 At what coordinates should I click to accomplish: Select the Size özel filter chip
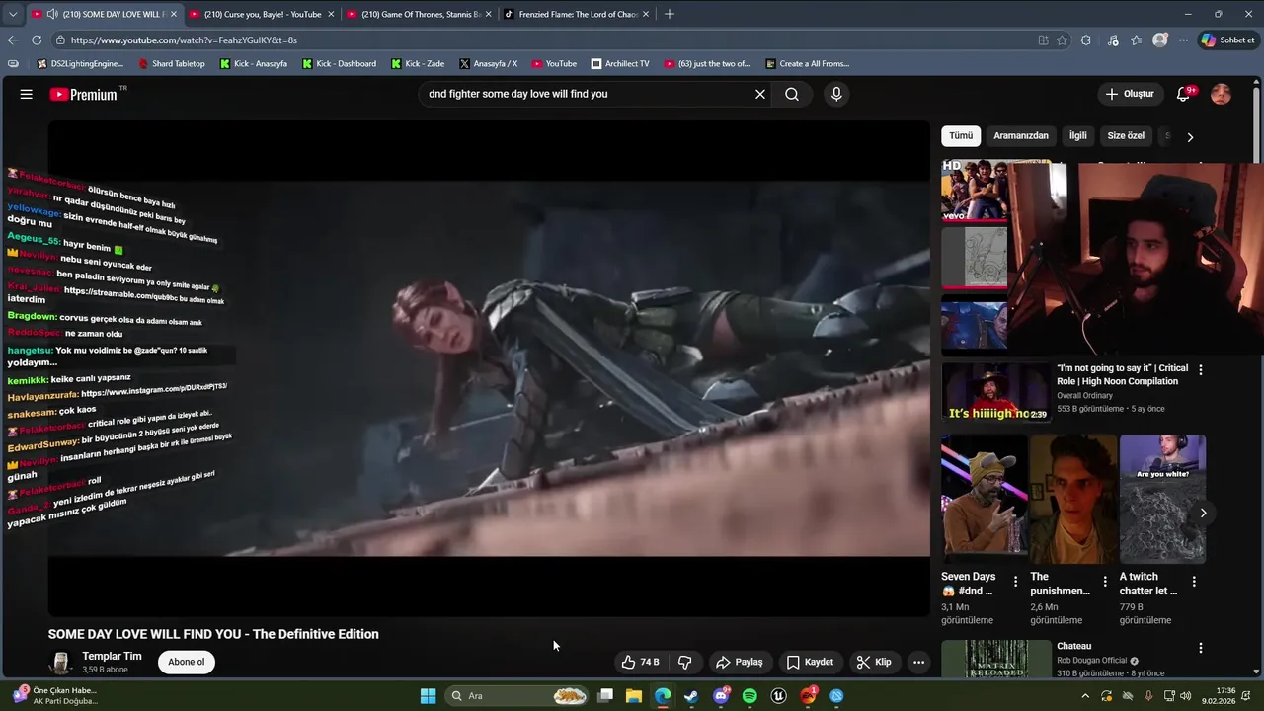pyautogui.click(x=1126, y=136)
